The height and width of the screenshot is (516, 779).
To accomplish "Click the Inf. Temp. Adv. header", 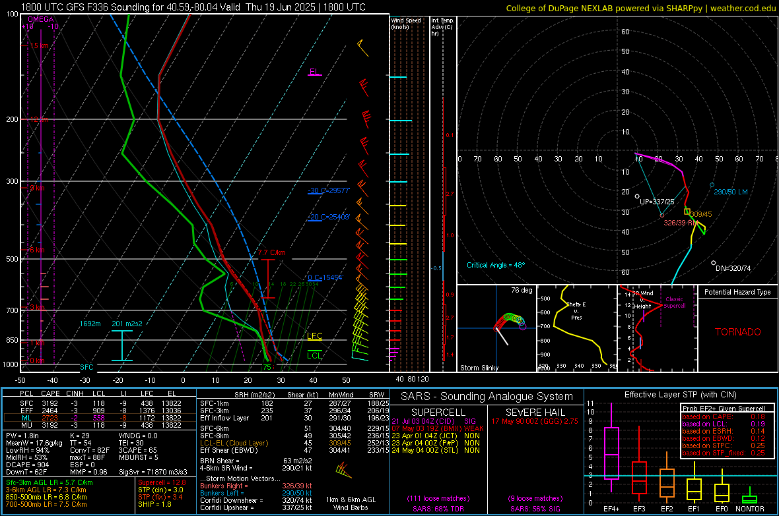I will [x=442, y=27].
